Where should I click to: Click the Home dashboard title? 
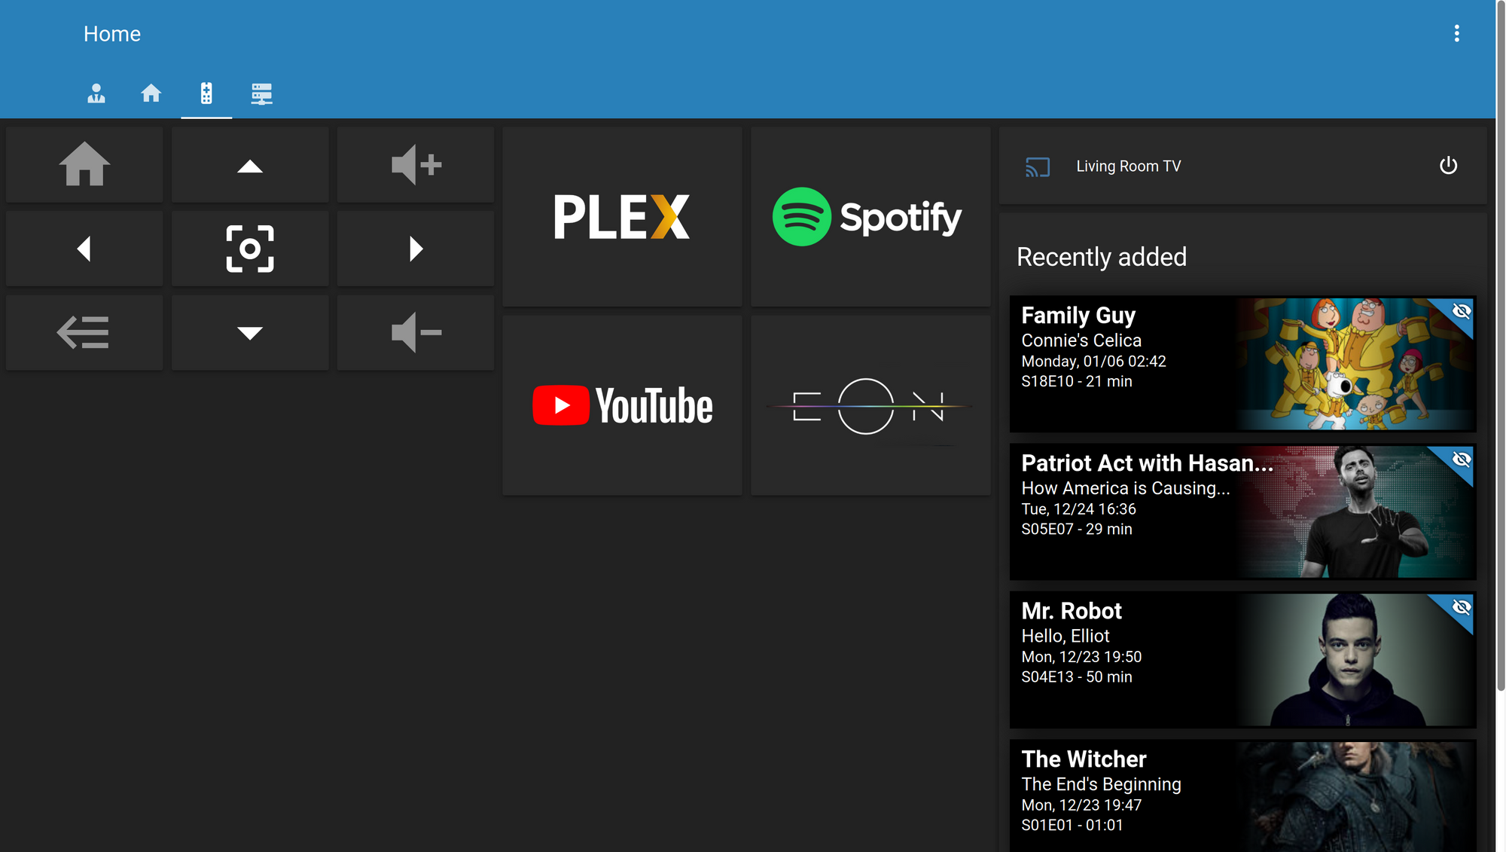(x=112, y=34)
